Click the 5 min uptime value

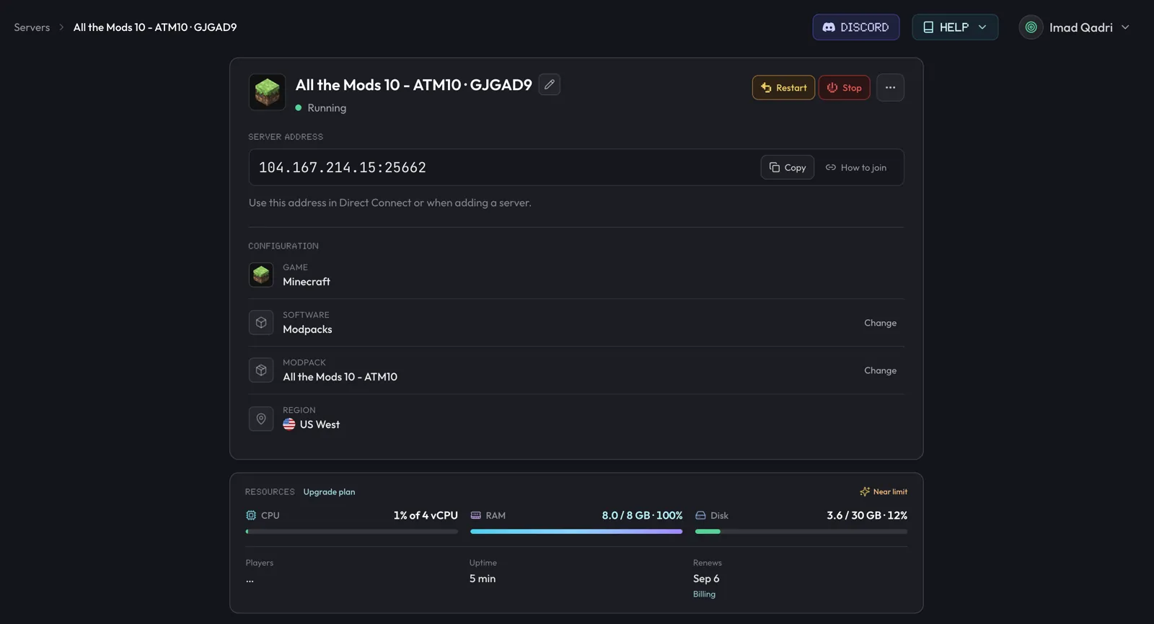click(483, 579)
